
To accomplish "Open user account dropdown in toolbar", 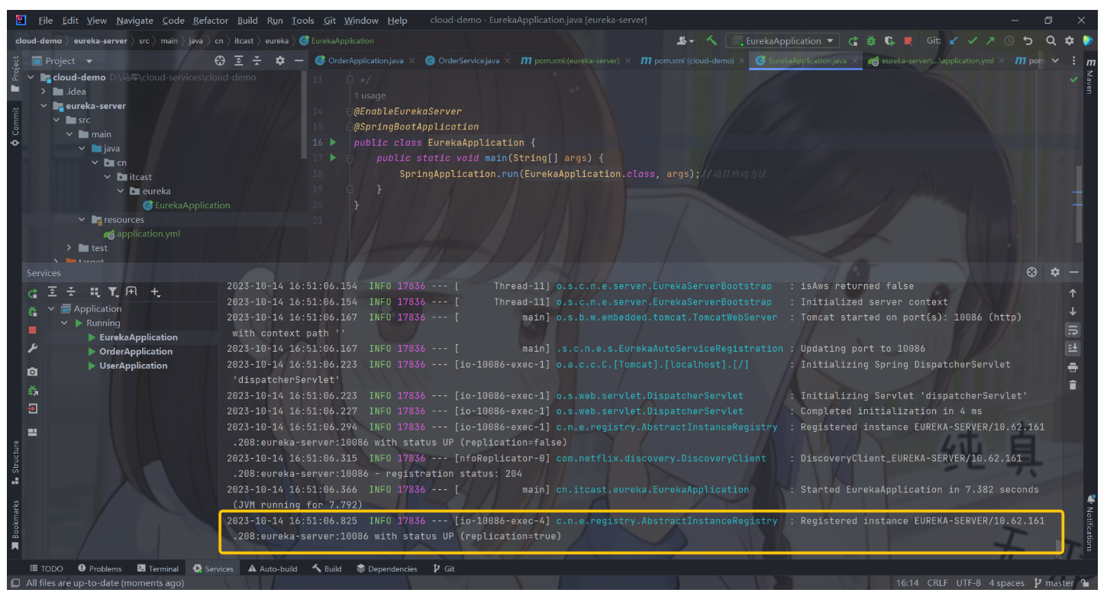I will pyautogui.click(x=685, y=41).
